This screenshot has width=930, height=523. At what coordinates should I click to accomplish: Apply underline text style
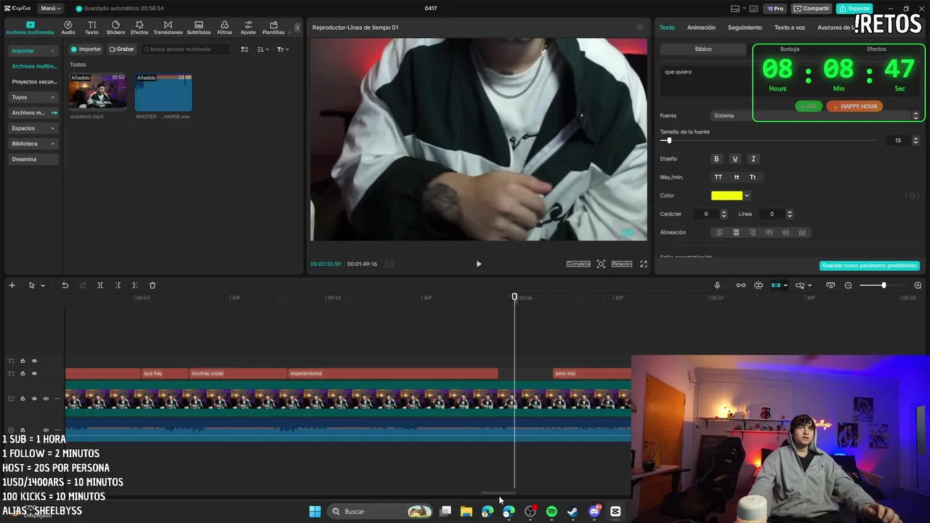point(735,159)
